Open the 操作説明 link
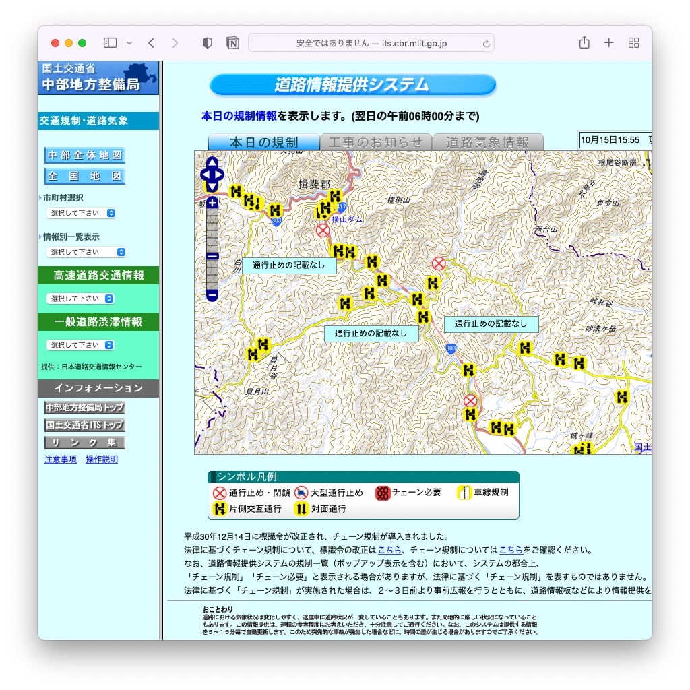The image size is (690, 690). (101, 460)
